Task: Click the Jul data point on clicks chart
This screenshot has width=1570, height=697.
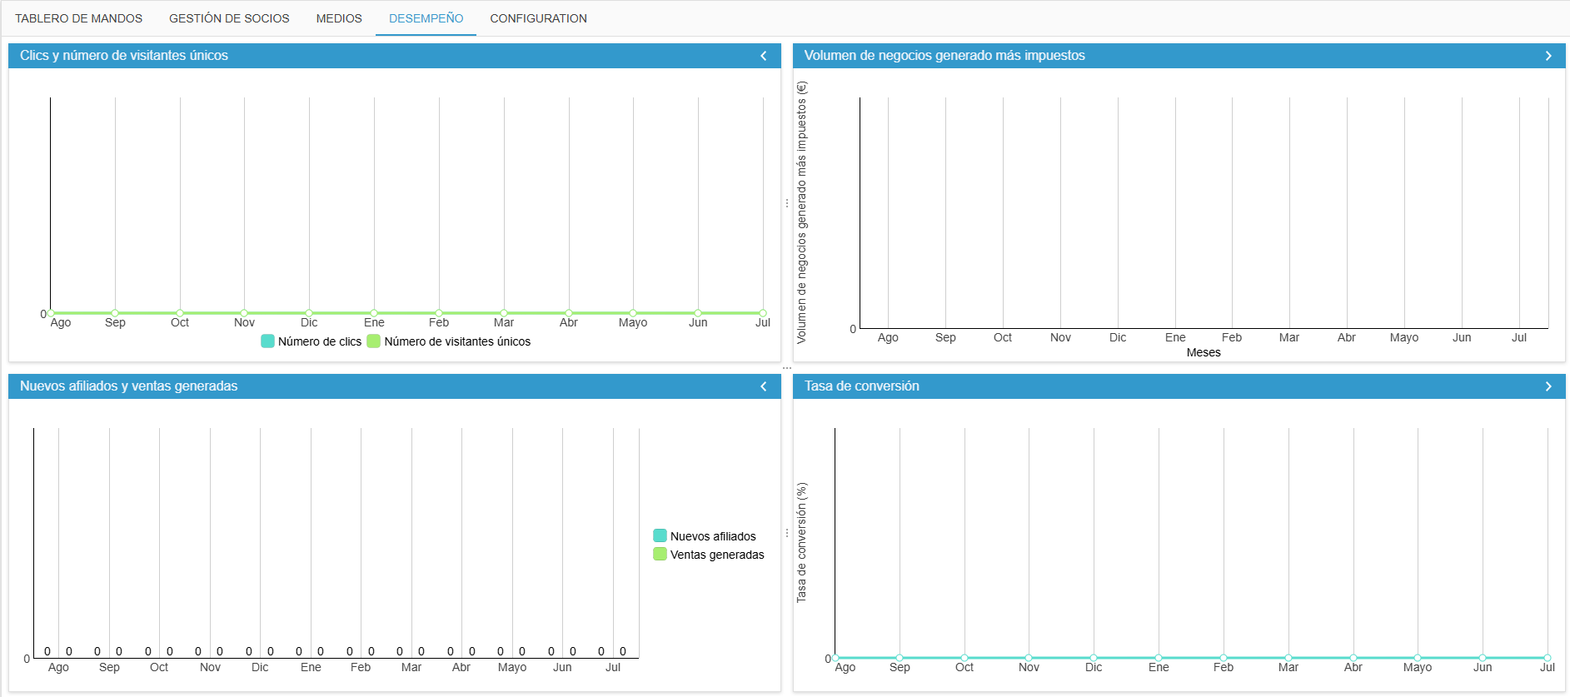Action: 763,313
